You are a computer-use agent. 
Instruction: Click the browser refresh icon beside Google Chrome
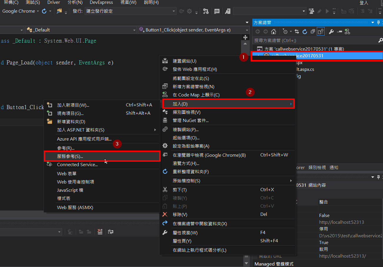pyautogui.click(x=44, y=11)
